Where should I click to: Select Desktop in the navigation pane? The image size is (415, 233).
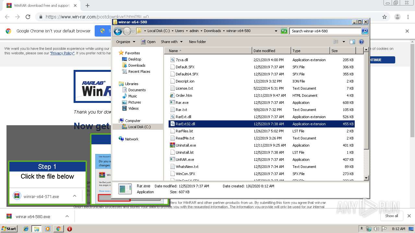click(x=131, y=59)
